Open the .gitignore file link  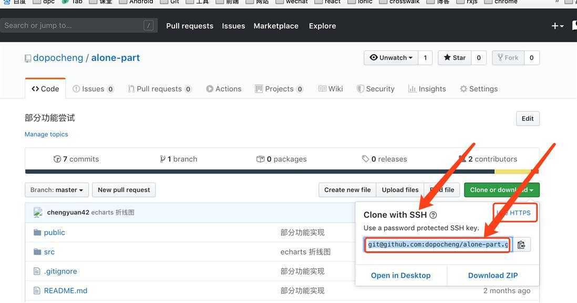tap(61, 272)
